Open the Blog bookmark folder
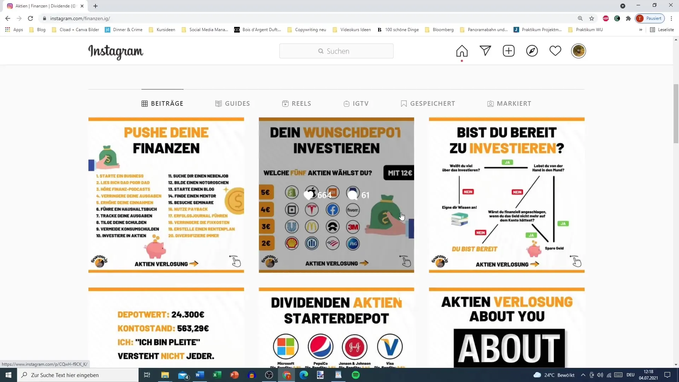The height and width of the screenshot is (382, 679). 37,30
